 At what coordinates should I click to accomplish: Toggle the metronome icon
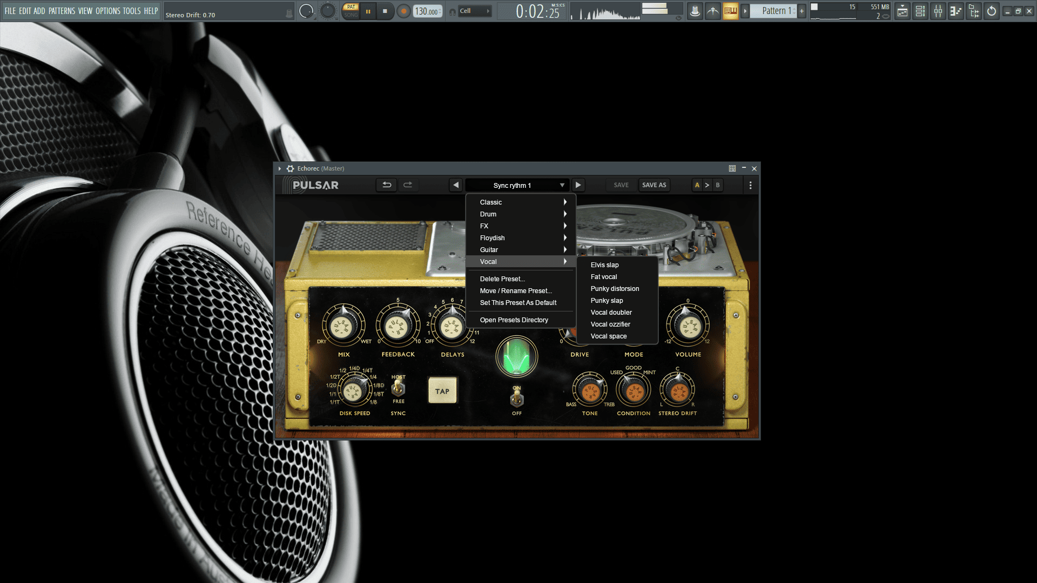(695, 11)
